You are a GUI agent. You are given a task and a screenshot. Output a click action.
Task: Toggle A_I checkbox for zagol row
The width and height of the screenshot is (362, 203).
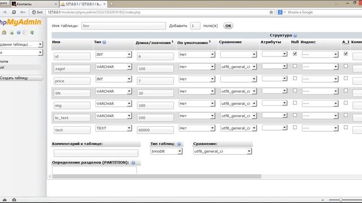(346, 66)
